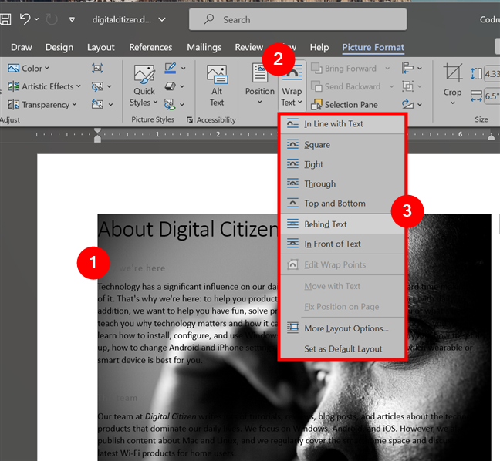Choose Through text wrapping

(343, 183)
